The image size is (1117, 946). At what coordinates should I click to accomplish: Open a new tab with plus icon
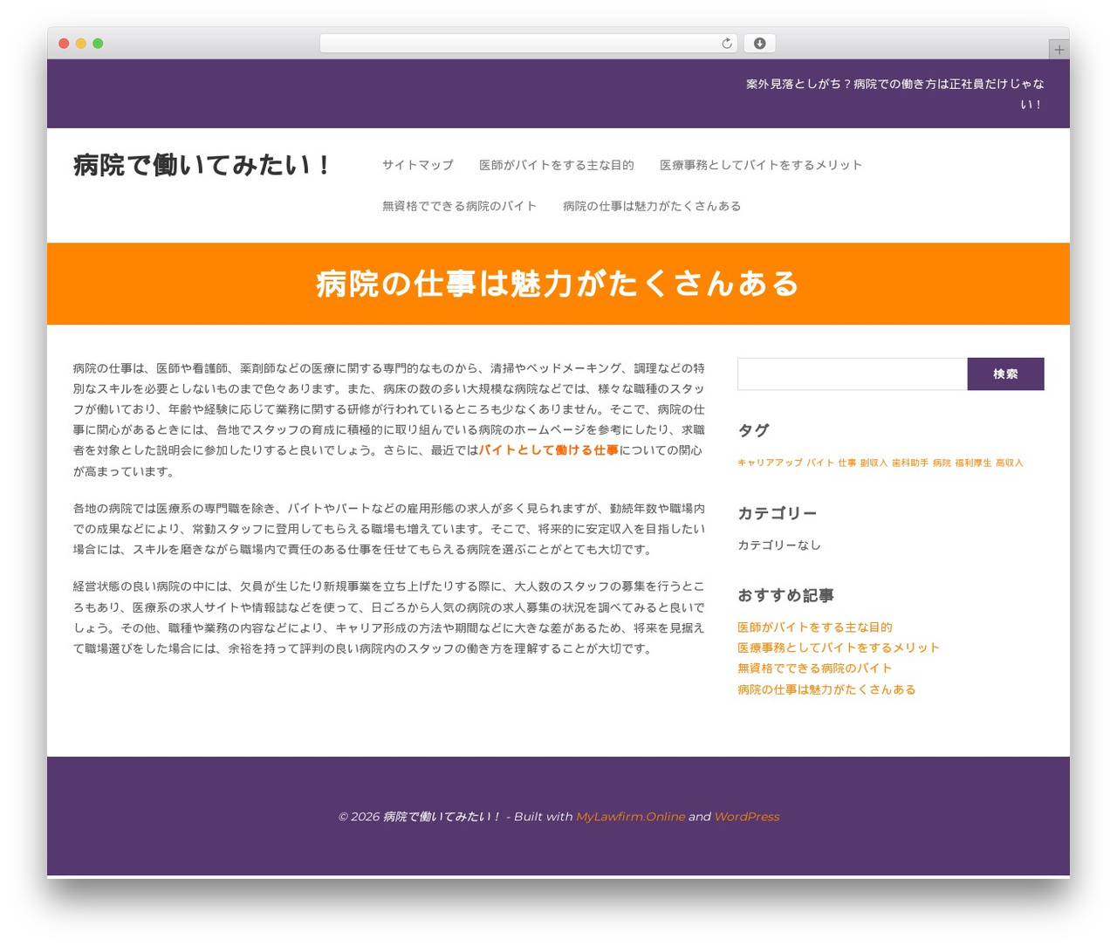click(x=1059, y=50)
